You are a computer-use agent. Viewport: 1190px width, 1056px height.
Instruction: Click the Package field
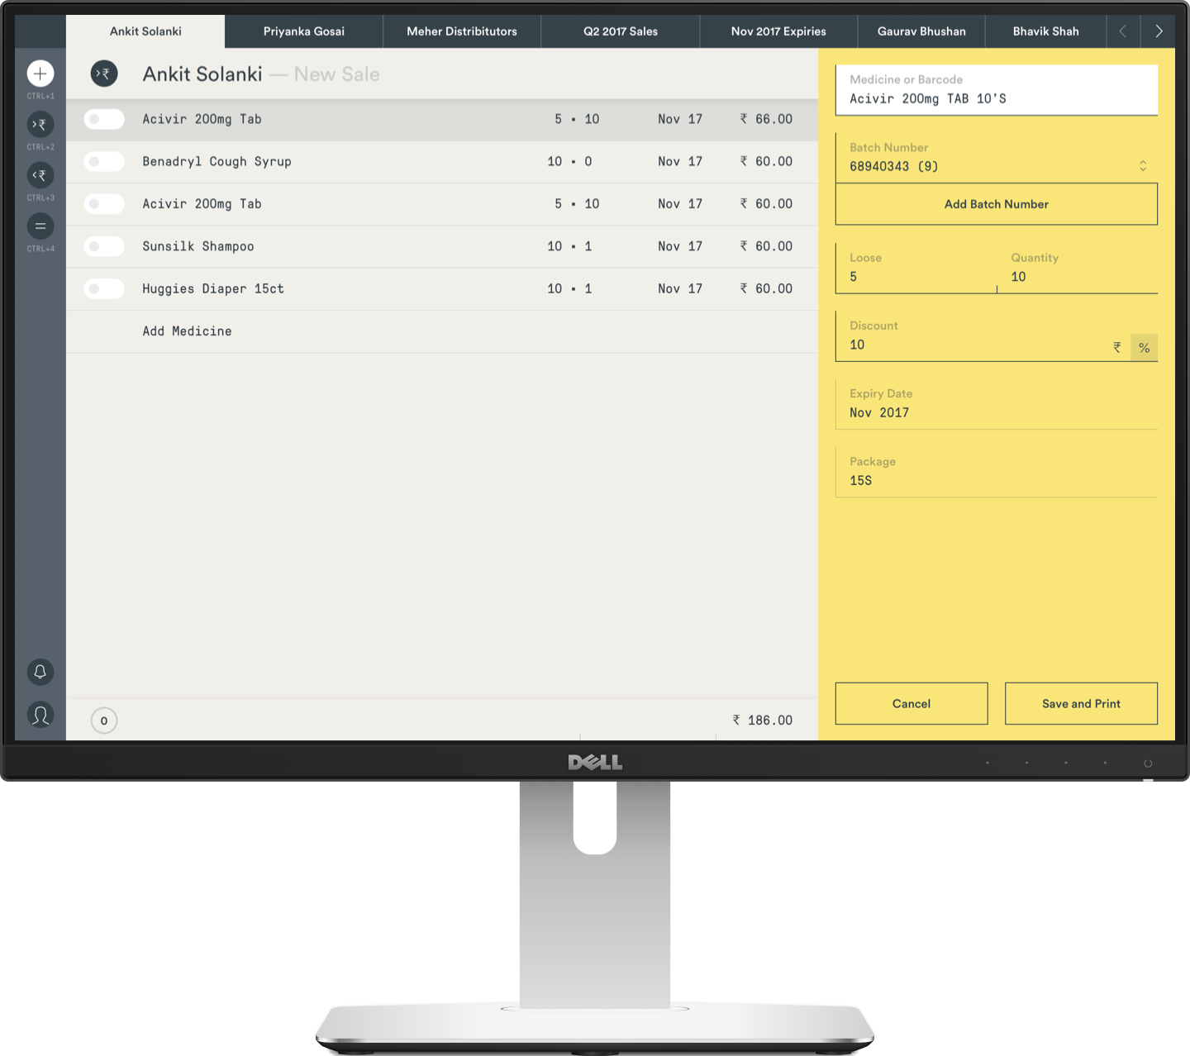click(x=997, y=472)
